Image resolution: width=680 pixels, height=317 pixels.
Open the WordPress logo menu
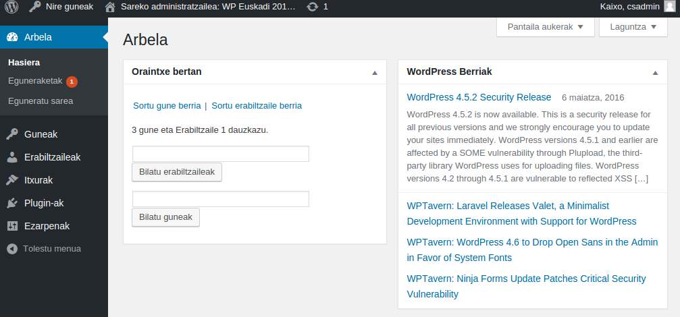coord(11,7)
